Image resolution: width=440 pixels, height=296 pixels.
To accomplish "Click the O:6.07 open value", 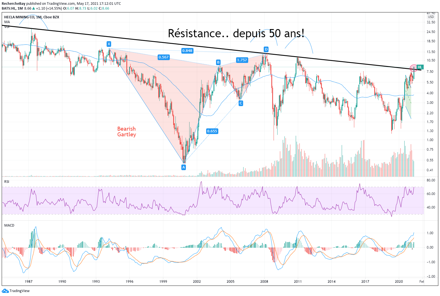I will point(69,8).
